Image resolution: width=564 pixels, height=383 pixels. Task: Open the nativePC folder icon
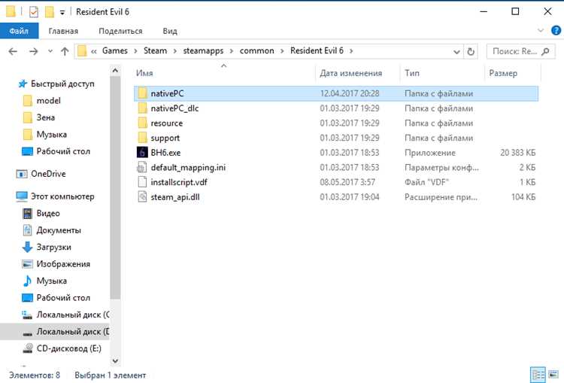142,93
